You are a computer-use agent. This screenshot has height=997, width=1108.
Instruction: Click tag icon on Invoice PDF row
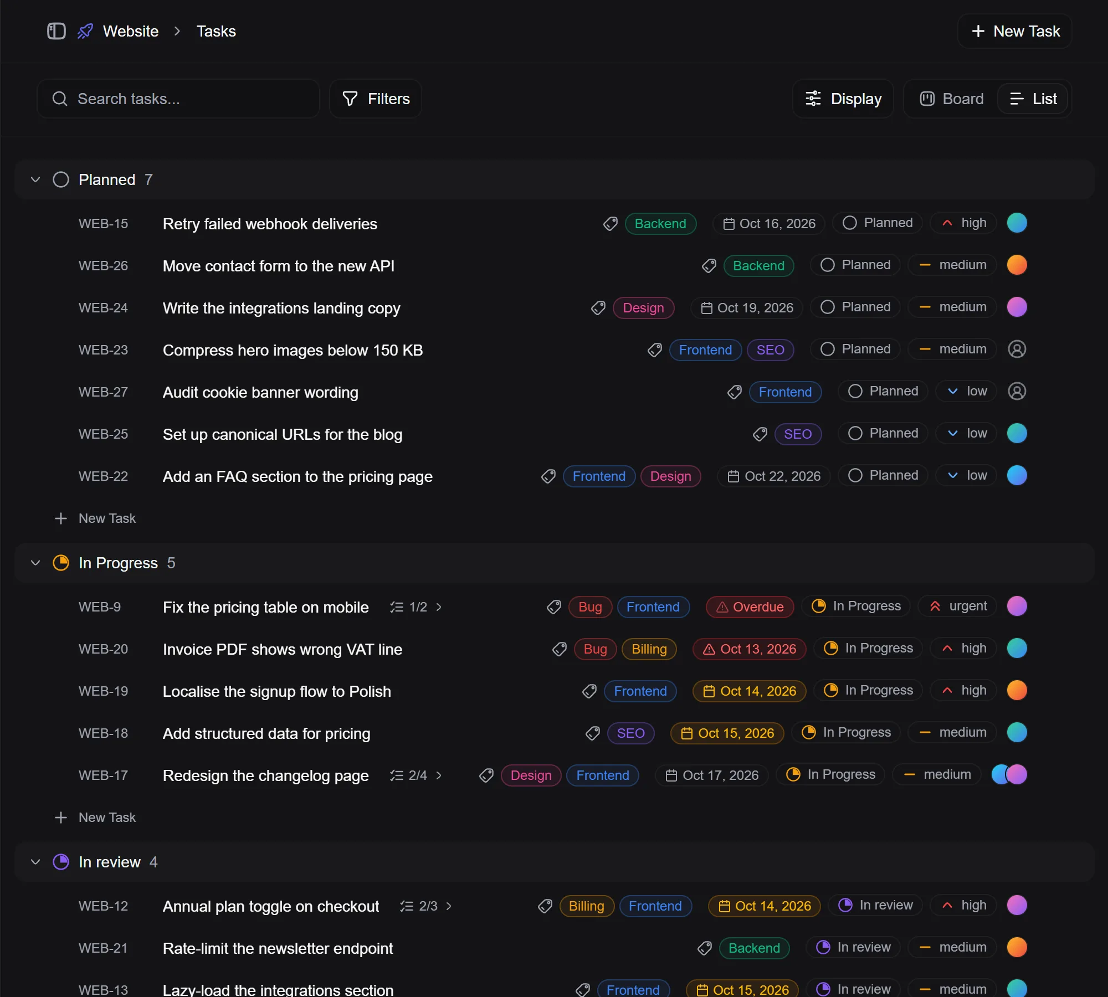[x=560, y=649]
